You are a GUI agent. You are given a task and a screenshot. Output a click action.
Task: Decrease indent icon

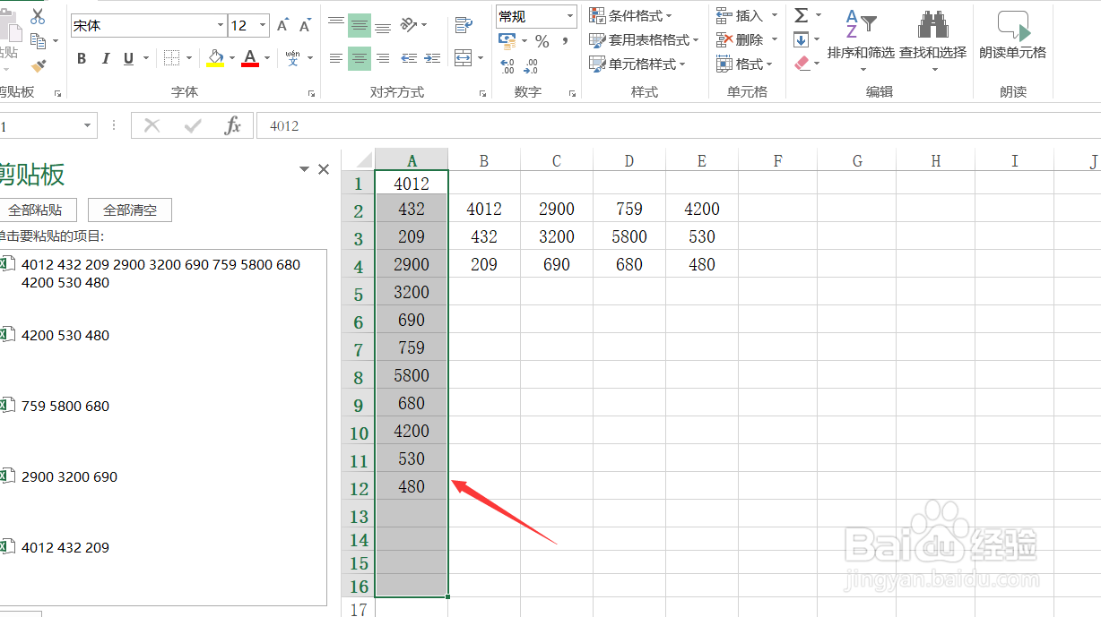(x=409, y=58)
